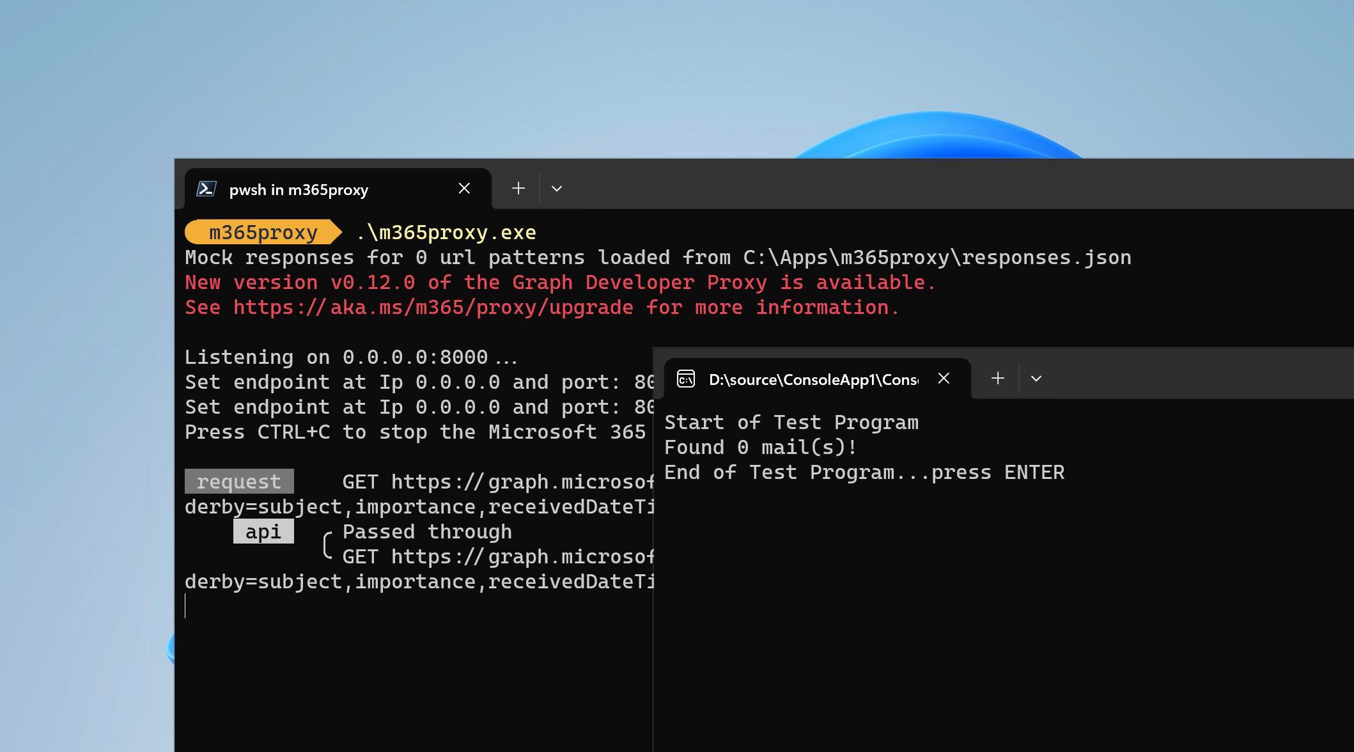This screenshot has height=752, width=1354.
Task: Click the orange m365proxy prompt segment
Action: (x=264, y=232)
